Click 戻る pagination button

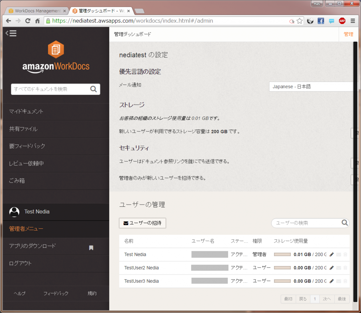click(x=303, y=299)
